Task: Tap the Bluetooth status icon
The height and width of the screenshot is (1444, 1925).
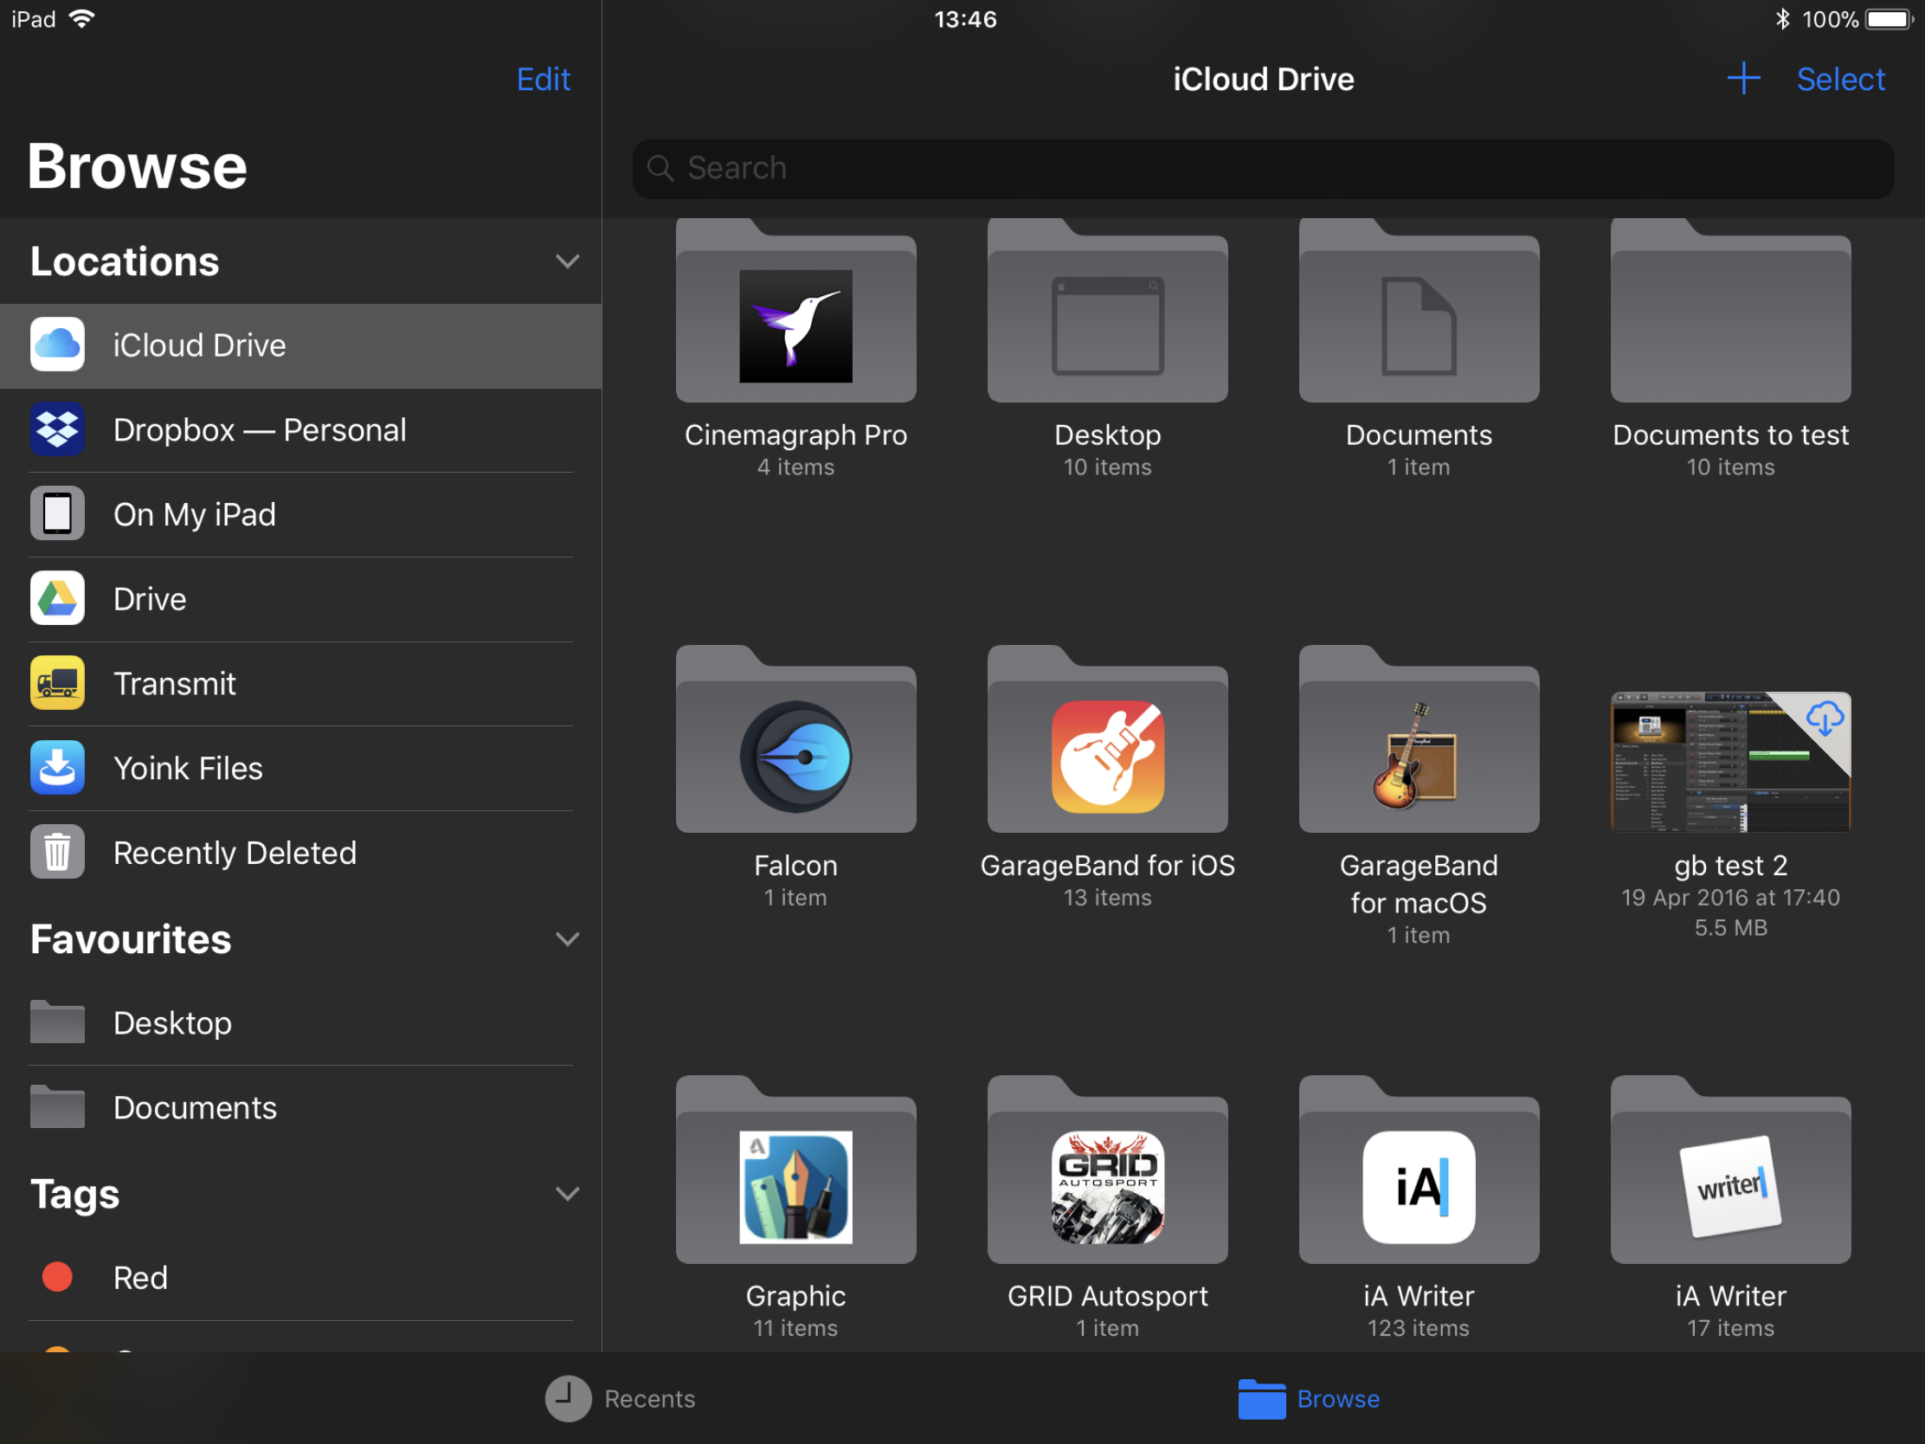Action: pyautogui.click(x=1782, y=19)
